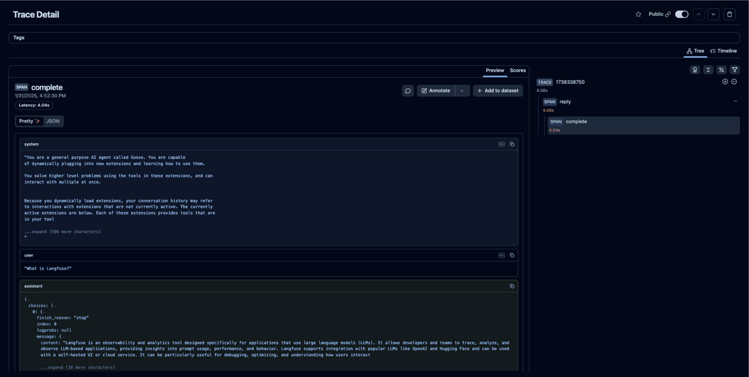The width and height of the screenshot is (749, 377).
Task: Expand the truncated system prompt text
Action: 62,231
